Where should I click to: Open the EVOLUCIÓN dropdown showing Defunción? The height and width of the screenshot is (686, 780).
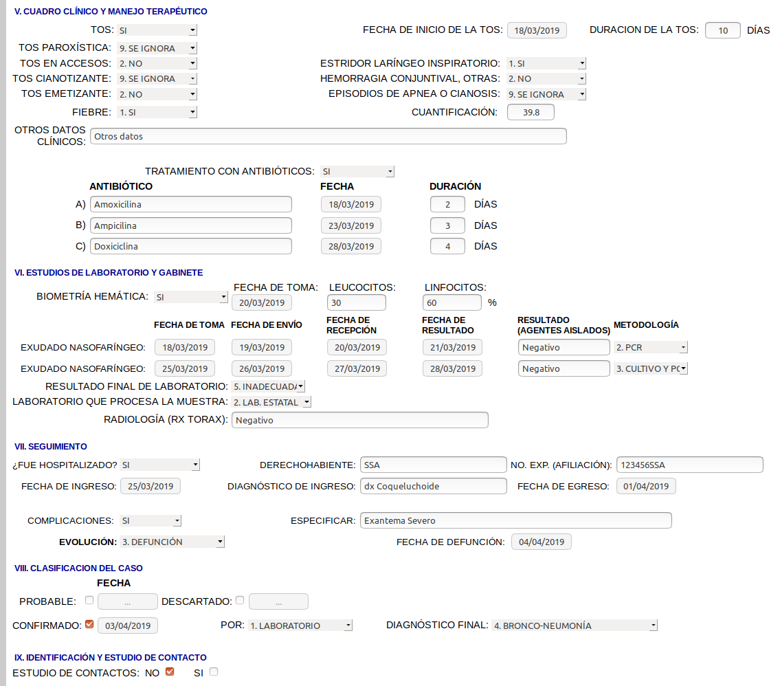click(172, 542)
